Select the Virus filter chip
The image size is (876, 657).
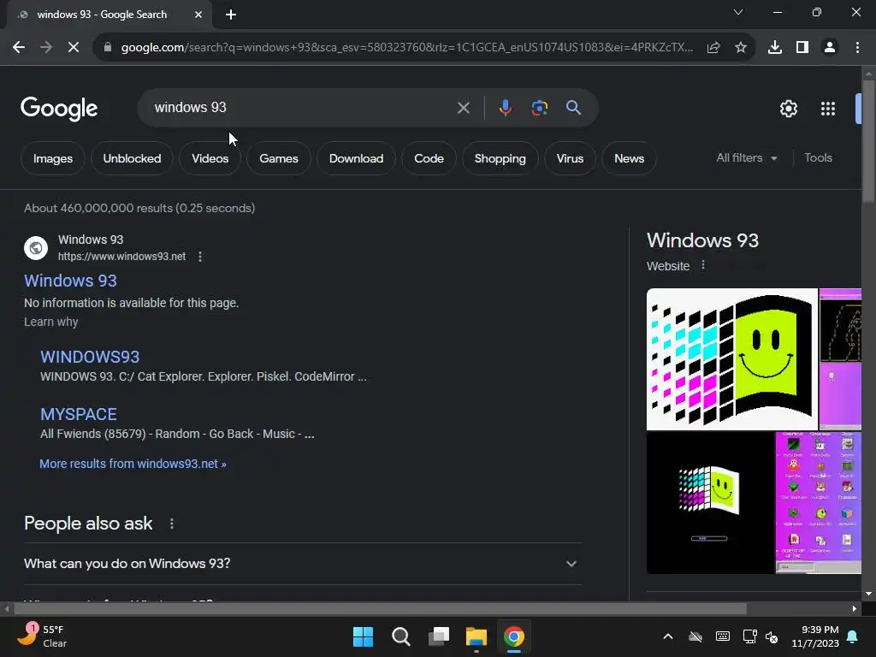click(x=570, y=158)
